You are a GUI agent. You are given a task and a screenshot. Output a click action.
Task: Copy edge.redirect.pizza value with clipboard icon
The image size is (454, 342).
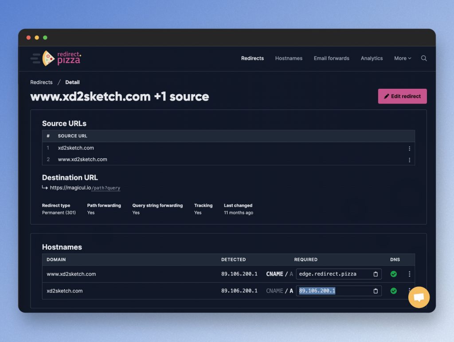coord(376,274)
